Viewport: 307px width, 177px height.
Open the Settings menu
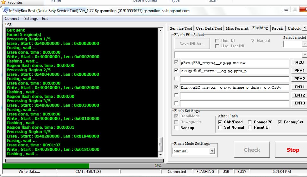coord(31,19)
